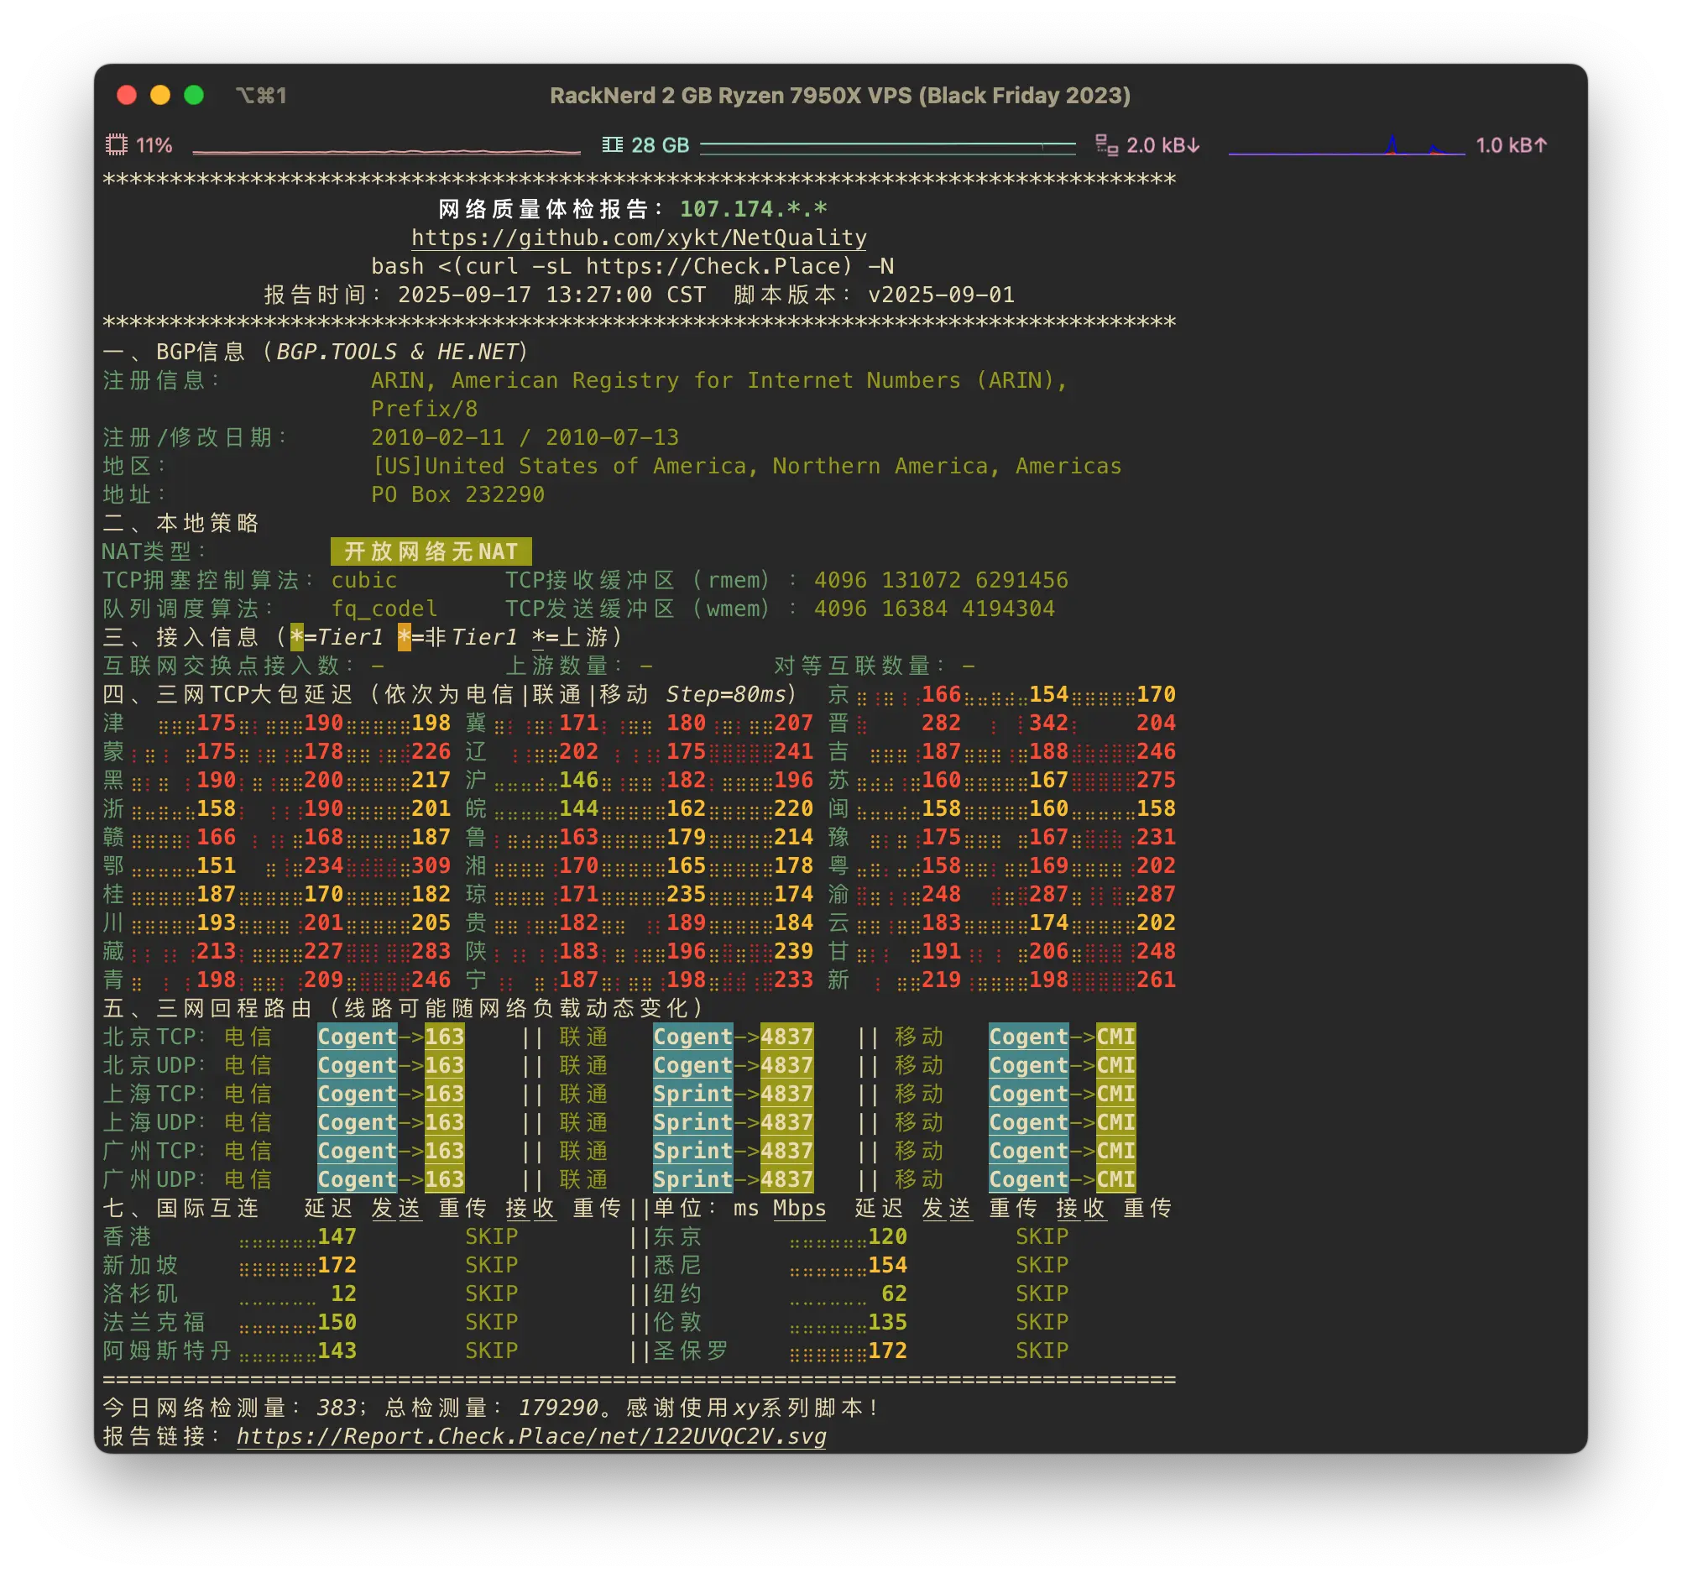Click the IP address 107.174.*.*
This screenshot has height=1578, width=1682.
pos(753,209)
